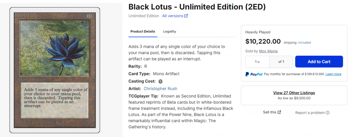Image resolution: width=351 pixels, height=137 pixels.
Task: Enlarge the Black Lotus card image
Action: (55, 70)
